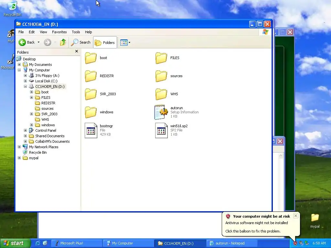Open the Edit menu
Viewport: 331px width, 248px height.
[x=32, y=32]
